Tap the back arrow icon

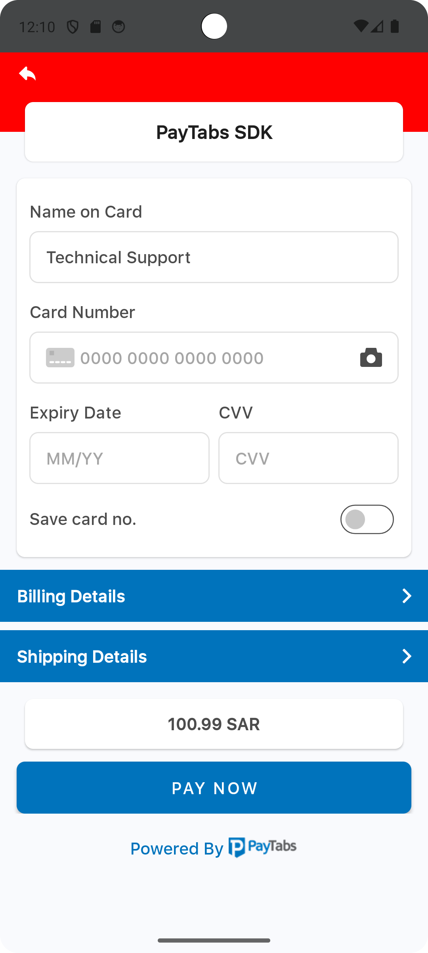27,74
